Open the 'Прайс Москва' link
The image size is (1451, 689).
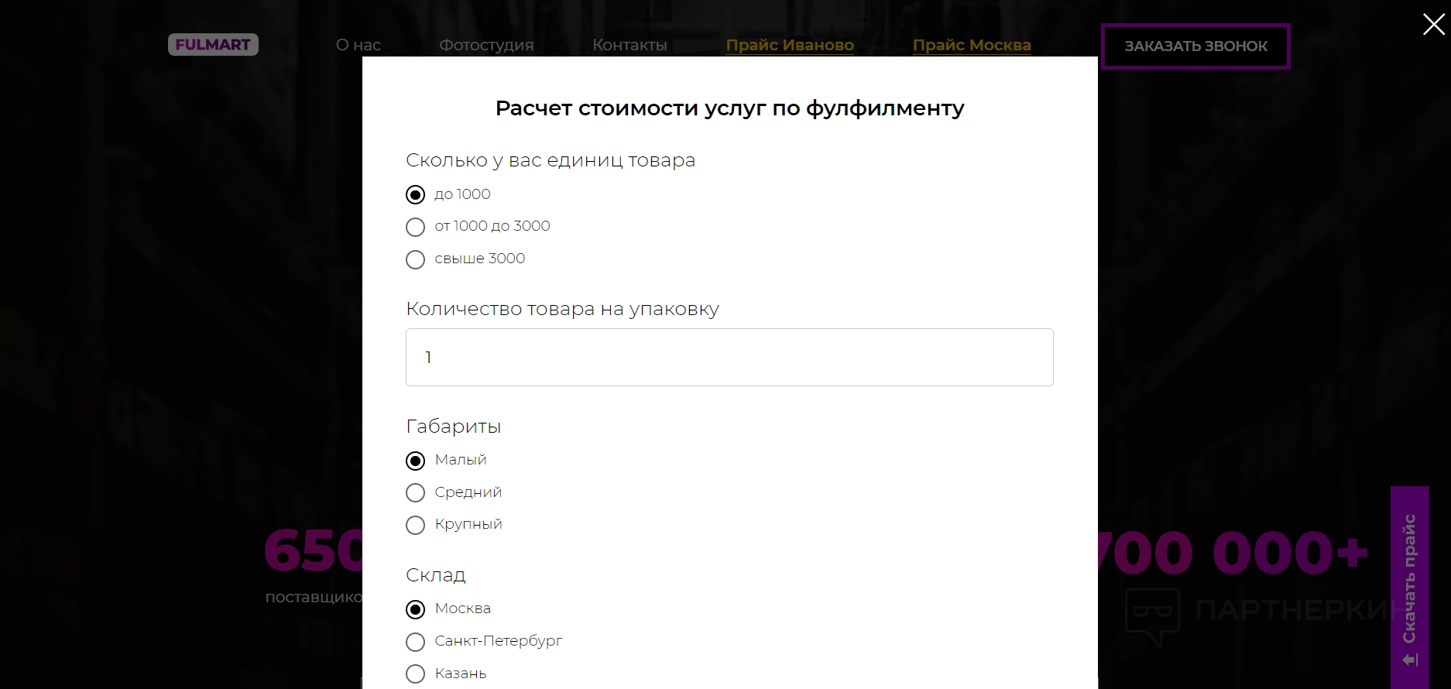[972, 45]
